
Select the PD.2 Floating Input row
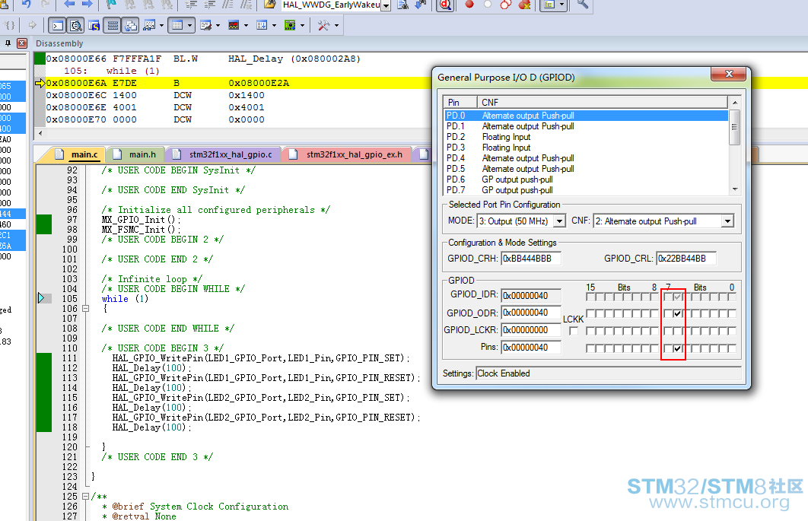[x=586, y=137]
